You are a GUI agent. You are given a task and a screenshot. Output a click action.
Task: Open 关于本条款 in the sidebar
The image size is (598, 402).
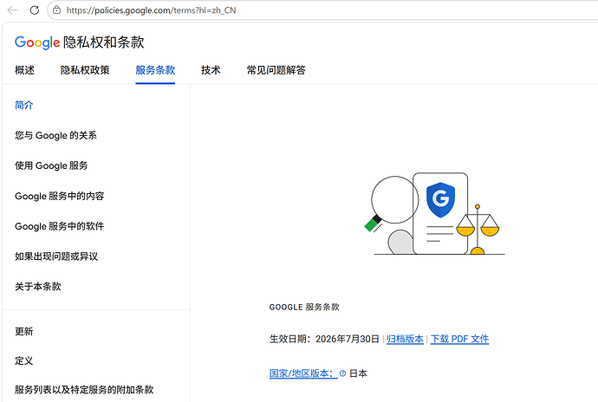[38, 287]
